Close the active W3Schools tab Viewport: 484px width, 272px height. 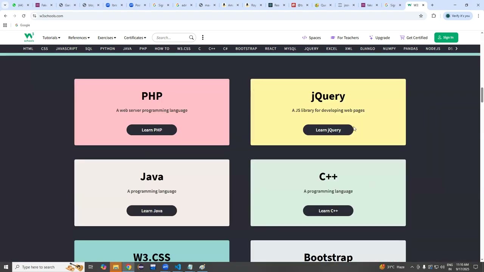(x=423, y=5)
